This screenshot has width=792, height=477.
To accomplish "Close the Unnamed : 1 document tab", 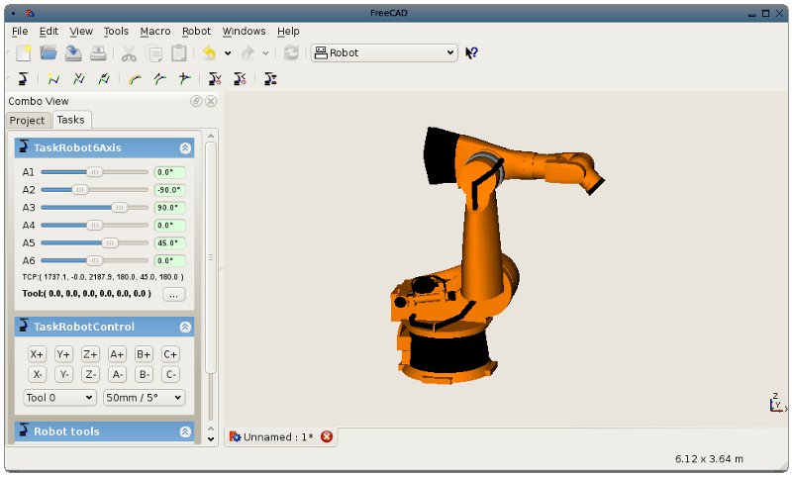I will [327, 436].
